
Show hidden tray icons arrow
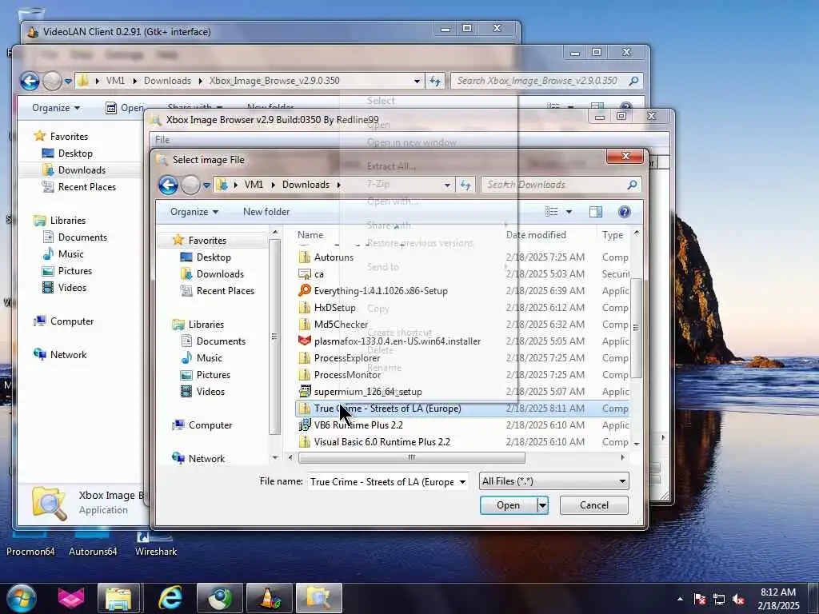pyautogui.click(x=680, y=600)
